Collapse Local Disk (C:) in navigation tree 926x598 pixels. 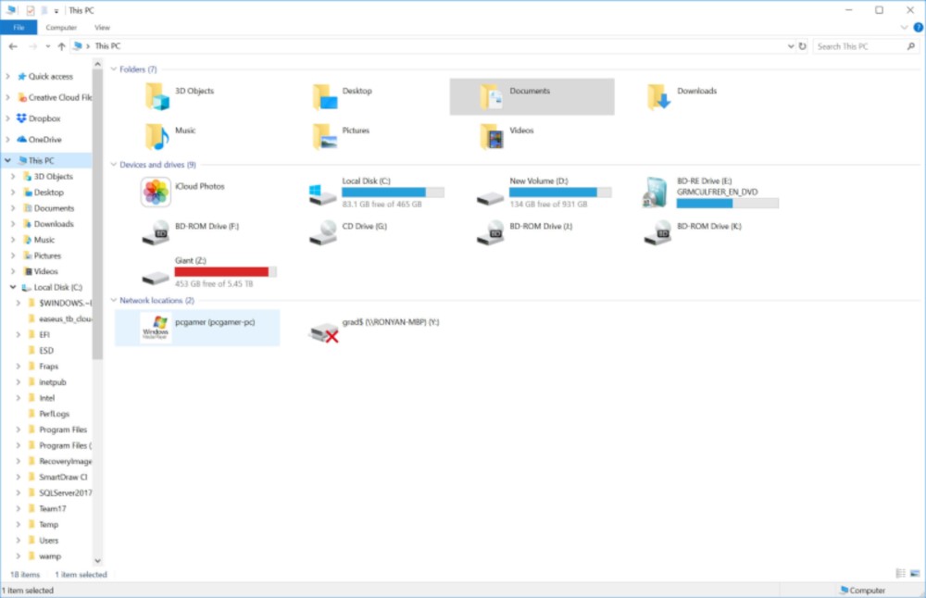(x=13, y=288)
